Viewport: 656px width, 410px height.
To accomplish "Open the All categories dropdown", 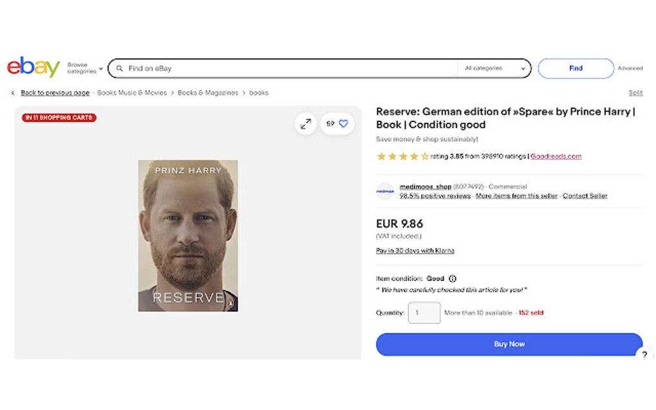I will (494, 68).
